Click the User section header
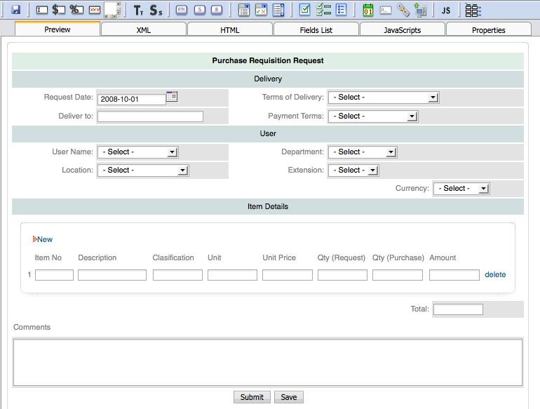The image size is (540, 409). pos(268,133)
